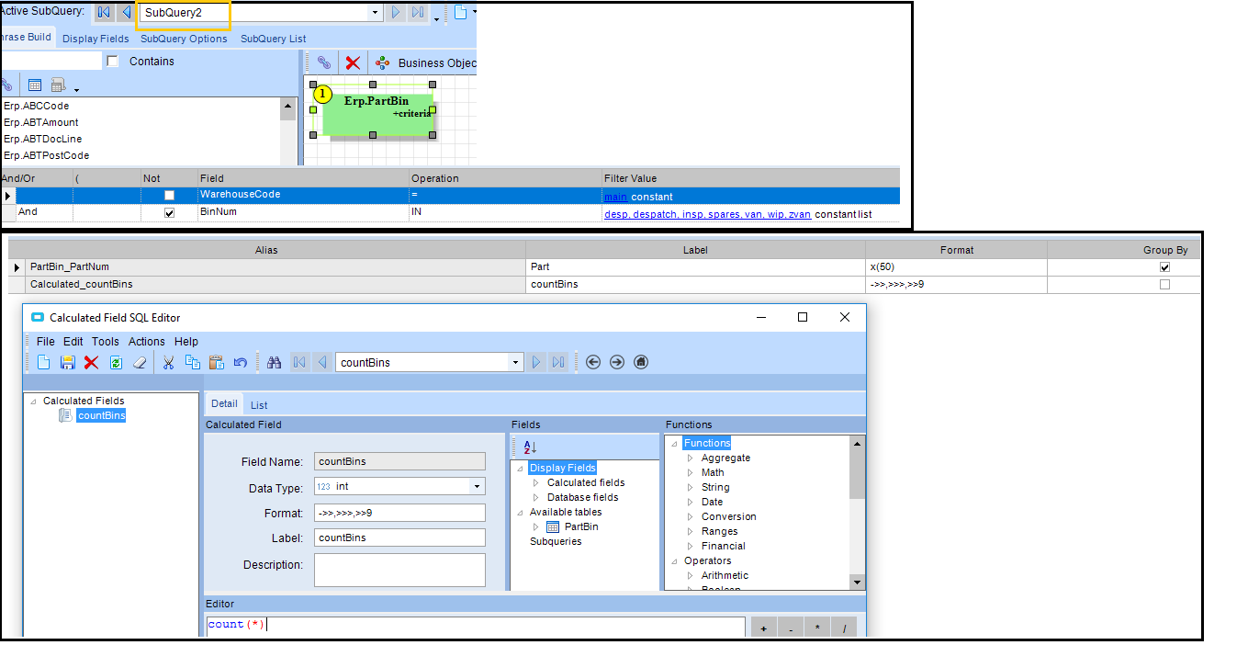Switch to the Display Fields tab
Viewport: 1248px width, 645px height.
[x=96, y=39]
